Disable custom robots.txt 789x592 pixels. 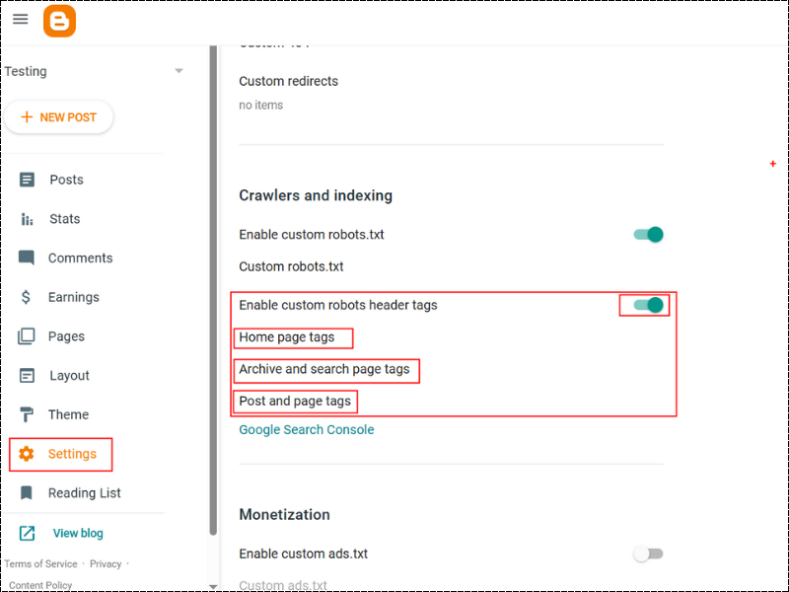point(647,234)
